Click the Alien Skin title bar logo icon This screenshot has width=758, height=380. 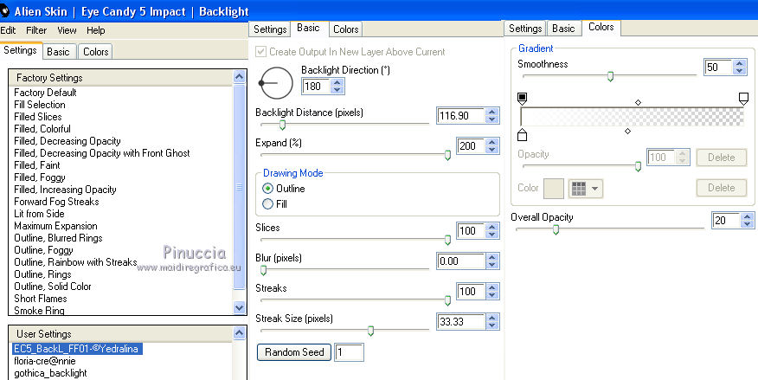[4, 10]
